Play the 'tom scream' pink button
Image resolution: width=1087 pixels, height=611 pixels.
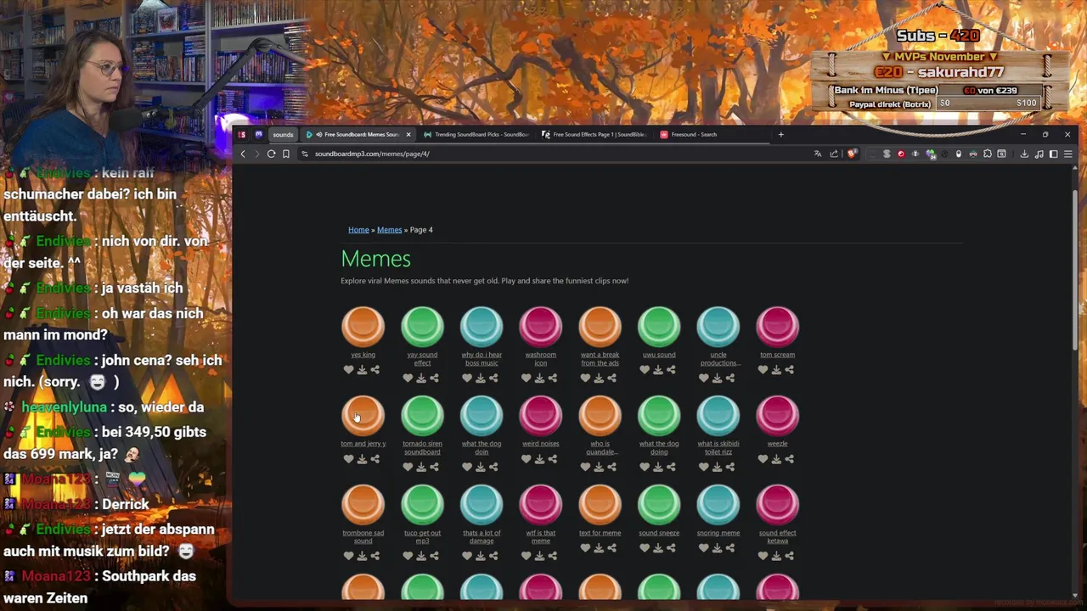[777, 327]
